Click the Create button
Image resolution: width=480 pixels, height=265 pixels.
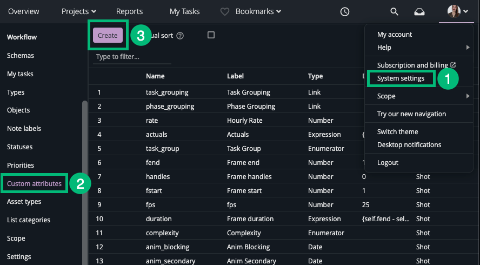point(108,35)
